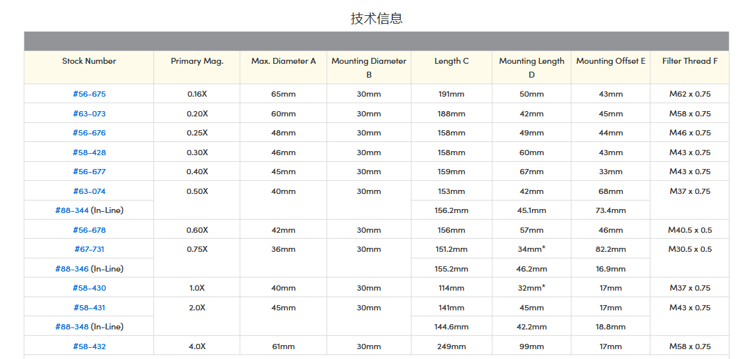
Task: Select the Filter Thread F header
Action: coord(689,61)
